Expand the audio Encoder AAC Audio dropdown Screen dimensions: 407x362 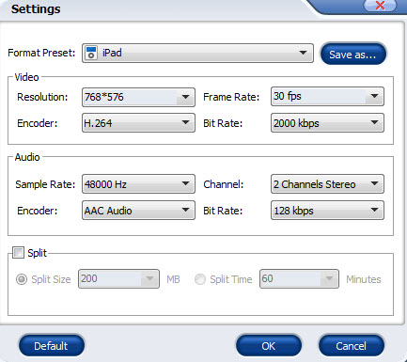tap(138, 211)
